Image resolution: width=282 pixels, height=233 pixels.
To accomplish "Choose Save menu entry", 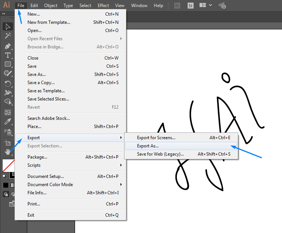I will (x=71, y=66).
